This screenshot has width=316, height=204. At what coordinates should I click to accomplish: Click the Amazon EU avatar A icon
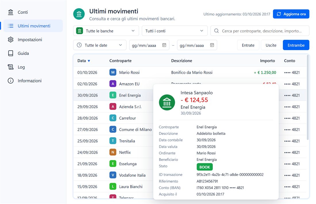(x=113, y=84)
